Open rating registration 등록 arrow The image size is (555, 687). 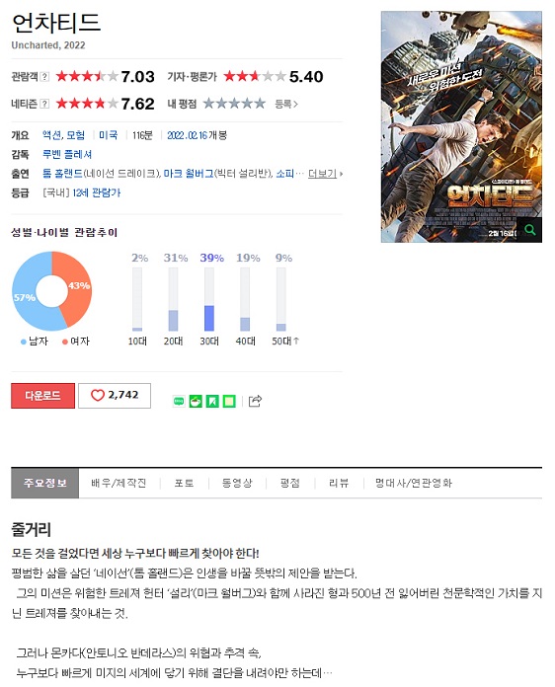point(286,104)
